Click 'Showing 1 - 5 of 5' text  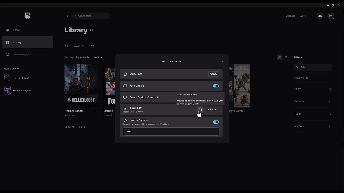75,127
